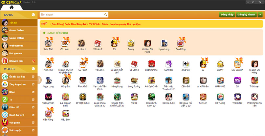The width and height of the screenshot is (265, 136).
Task: Open dropdown arrow next to Đăng ký nhanh
Action: tap(260, 15)
